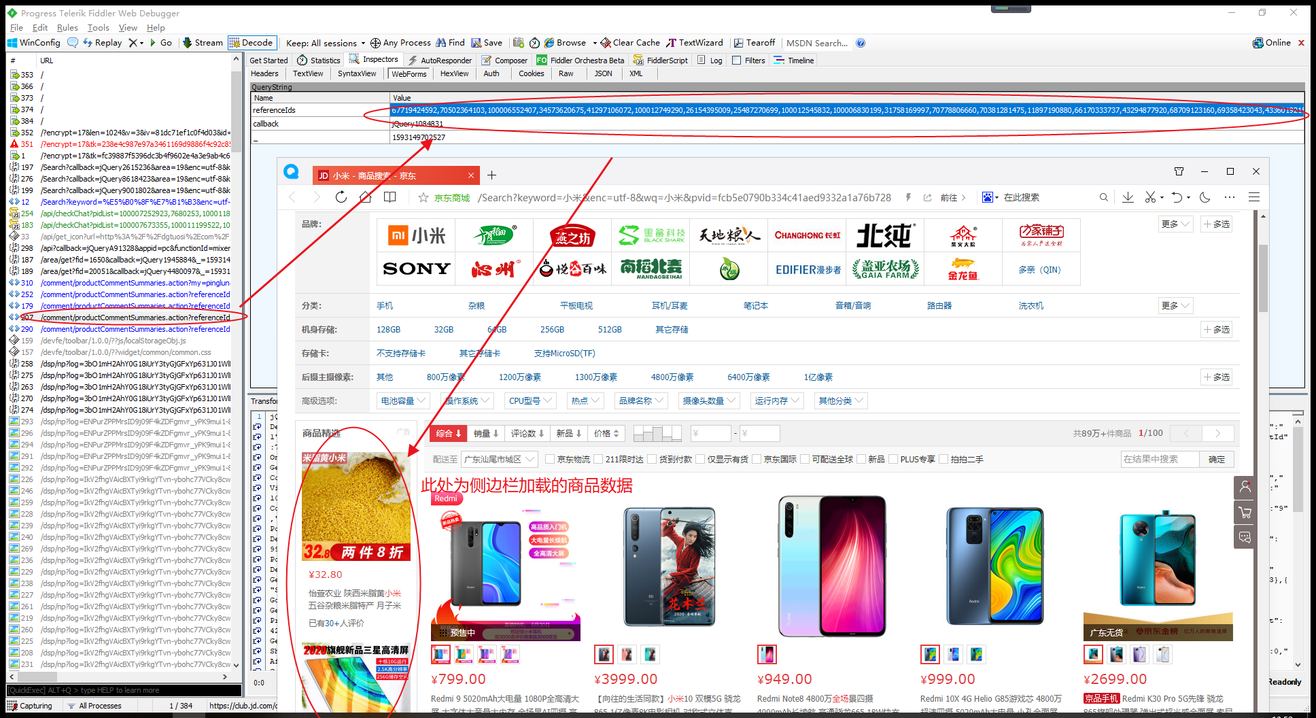
Task: Open the Fiddler File menu
Action: click(x=16, y=27)
